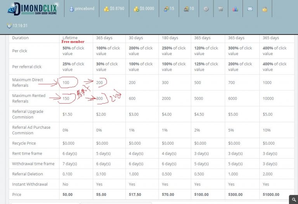Click the shopping cart icon
298x204 pixels.
(x=220, y=9)
